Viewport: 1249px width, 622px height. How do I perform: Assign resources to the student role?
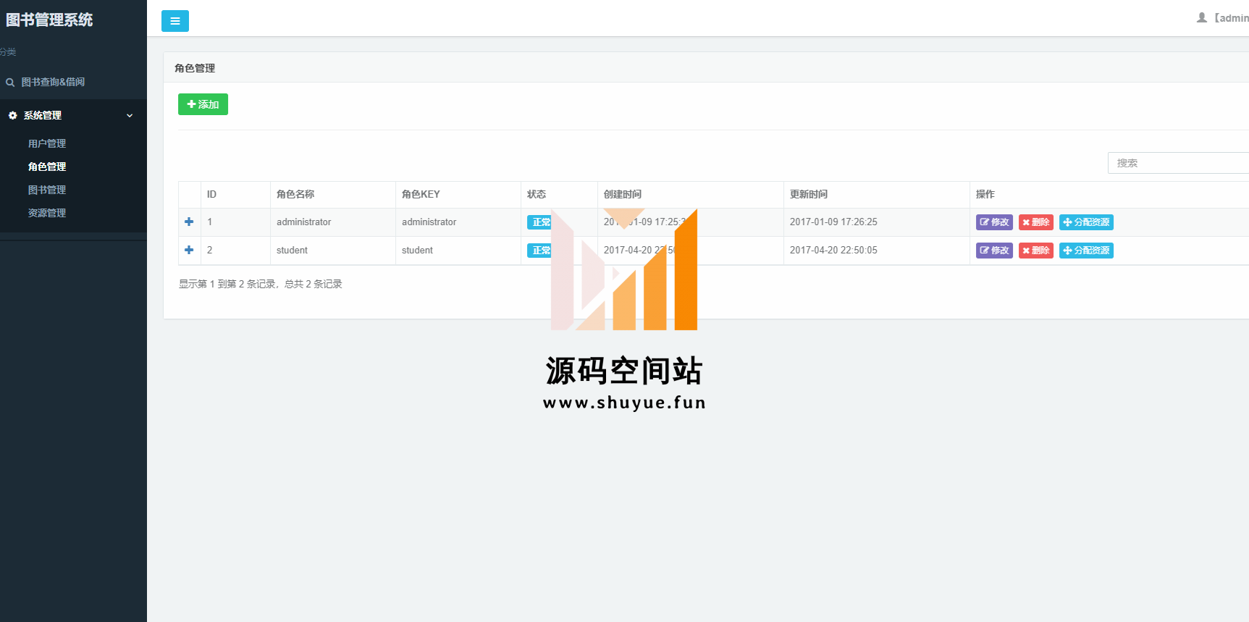click(x=1086, y=251)
